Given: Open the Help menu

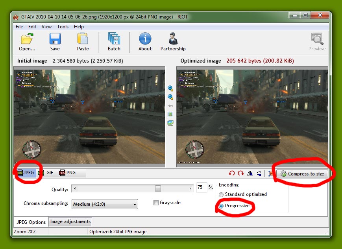Looking at the screenshot, I should coord(79,27).
